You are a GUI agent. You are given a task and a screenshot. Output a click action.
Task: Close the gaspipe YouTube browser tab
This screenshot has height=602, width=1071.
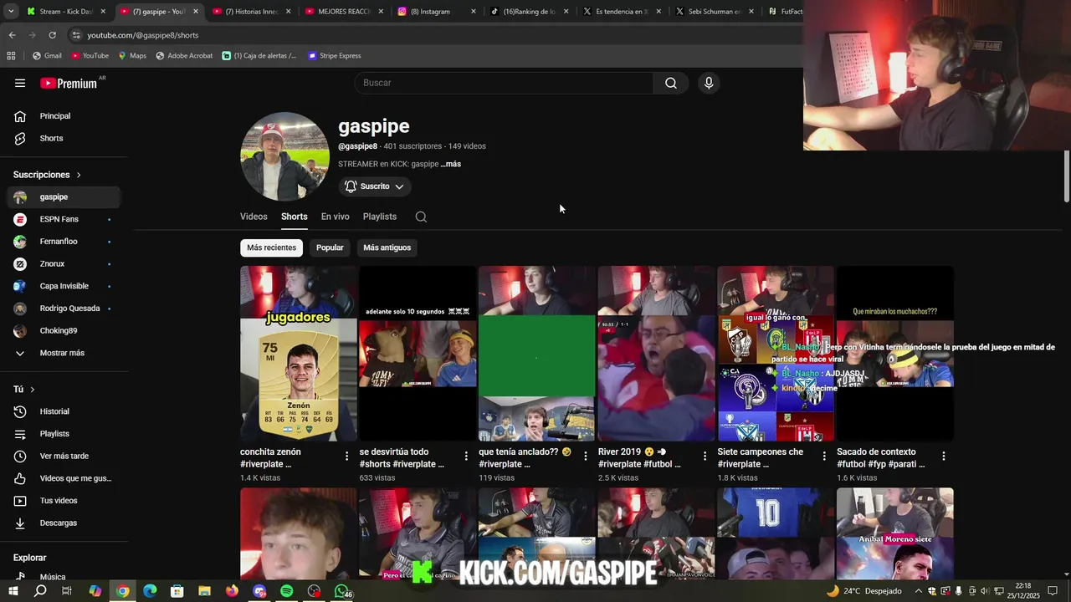[197, 12]
